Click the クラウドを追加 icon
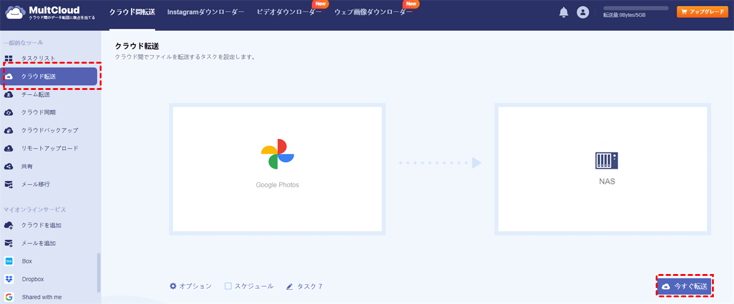The height and width of the screenshot is (304, 734). click(9, 226)
